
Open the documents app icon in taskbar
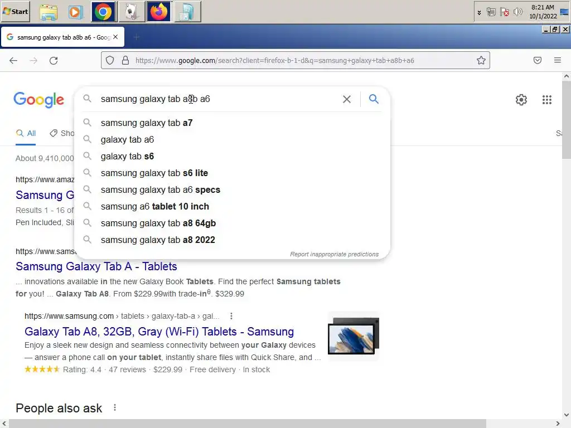coord(187,12)
